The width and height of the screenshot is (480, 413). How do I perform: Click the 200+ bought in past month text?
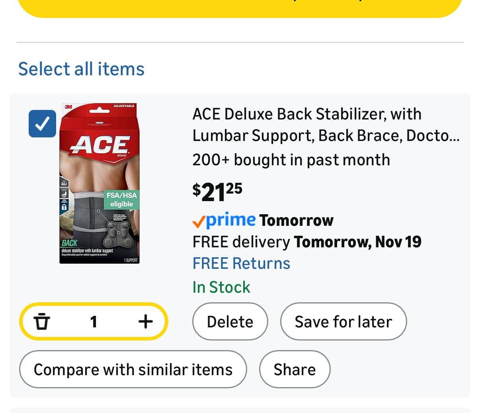point(291,160)
